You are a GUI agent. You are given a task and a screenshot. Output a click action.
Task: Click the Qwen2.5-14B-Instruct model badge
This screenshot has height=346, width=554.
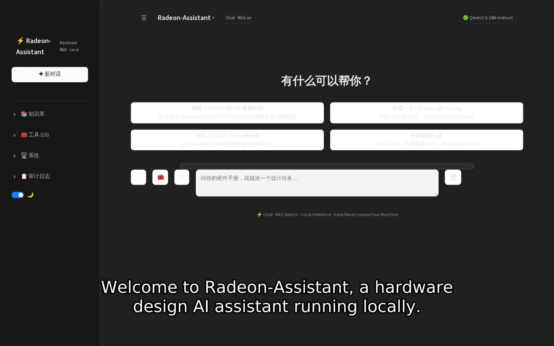tap(487, 18)
